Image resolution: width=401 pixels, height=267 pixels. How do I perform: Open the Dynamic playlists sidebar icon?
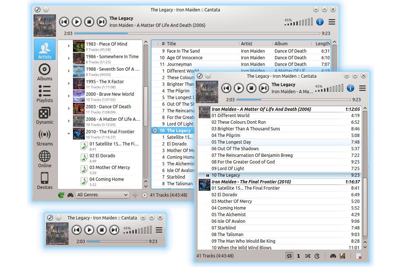(x=45, y=116)
